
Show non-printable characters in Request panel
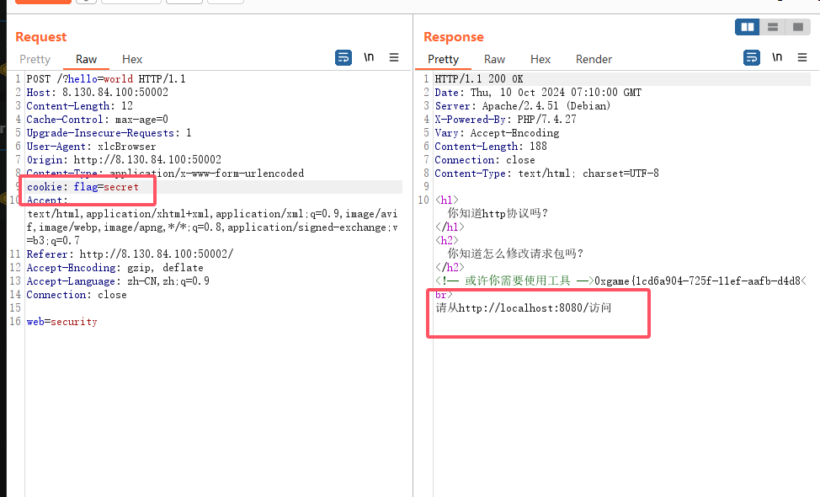click(x=369, y=58)
